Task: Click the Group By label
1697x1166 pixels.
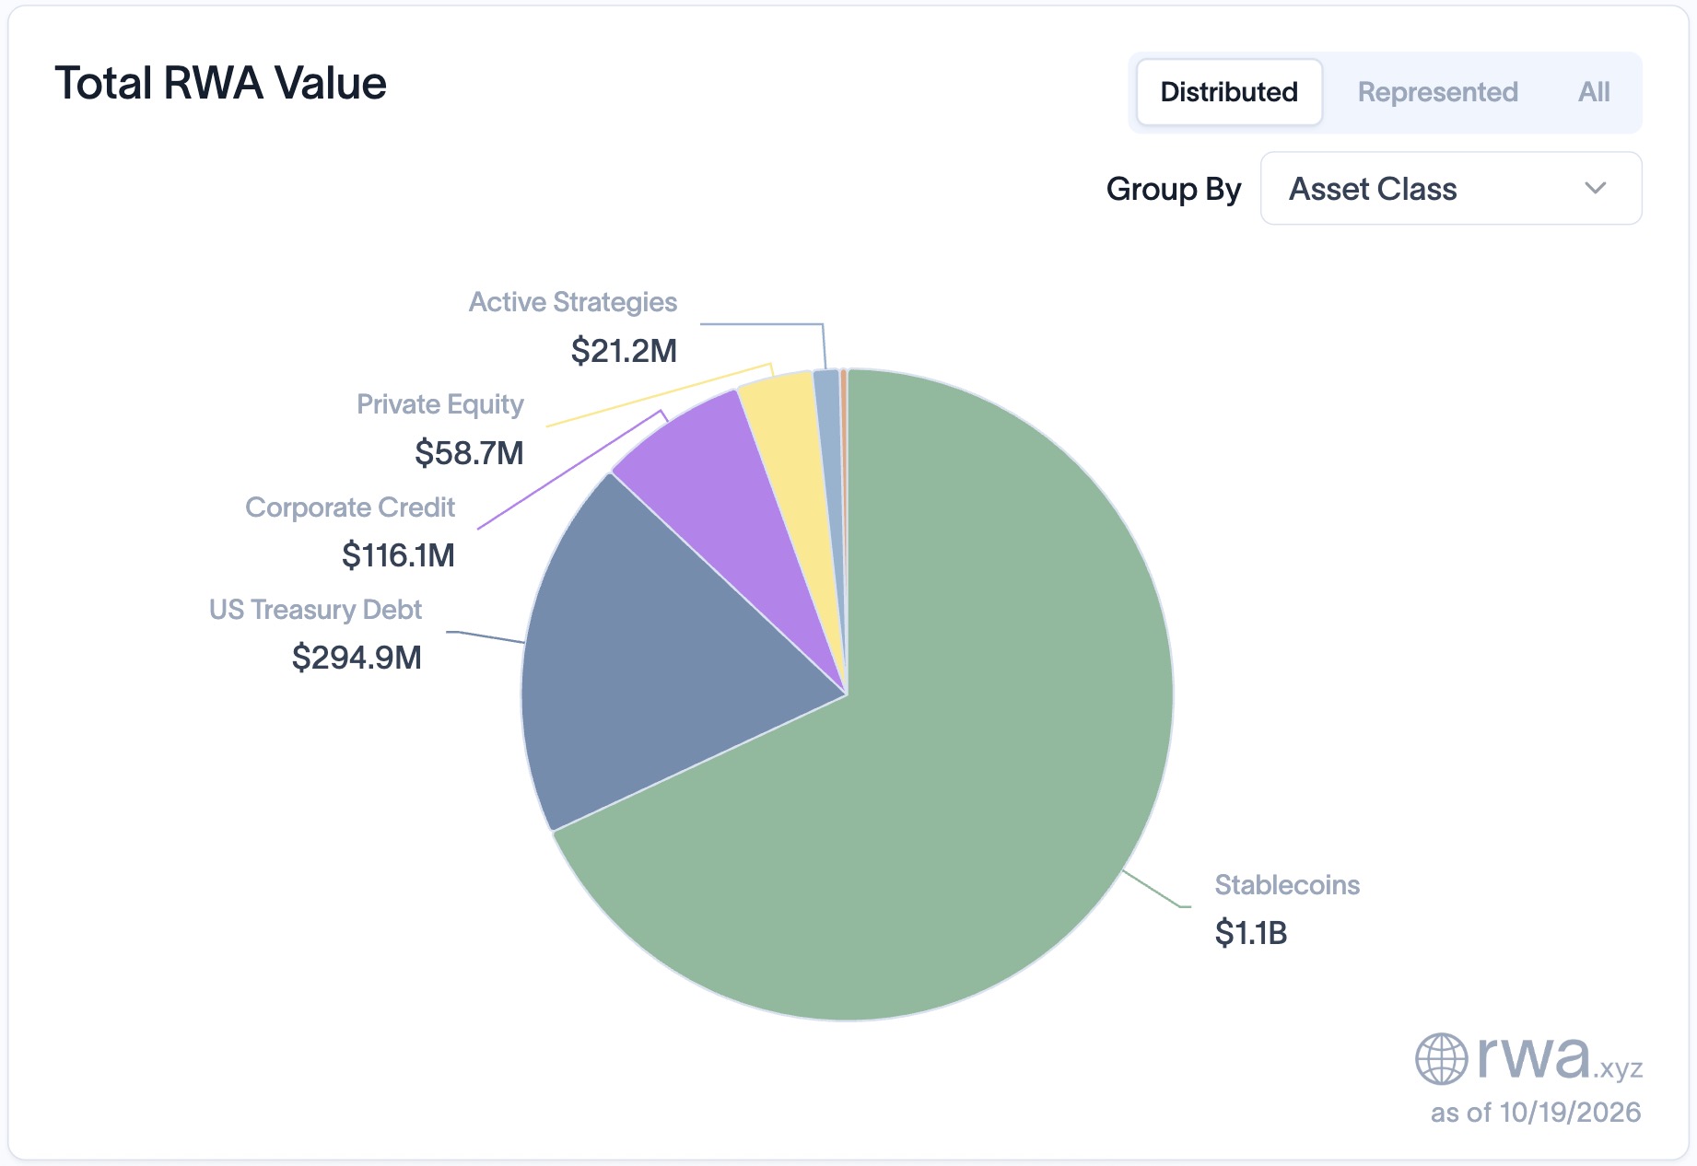Action: click(1174, 189)
